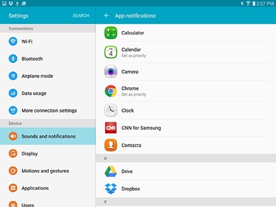Open Applications label in sidebar

35,188
